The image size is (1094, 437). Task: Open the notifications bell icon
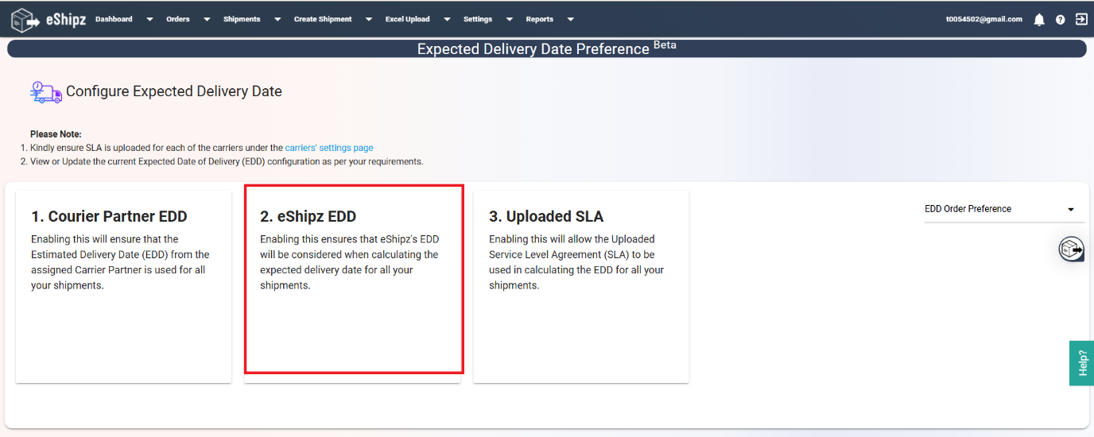1039,19
